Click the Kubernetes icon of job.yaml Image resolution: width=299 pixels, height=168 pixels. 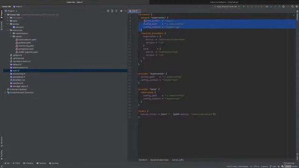[14, 27]
